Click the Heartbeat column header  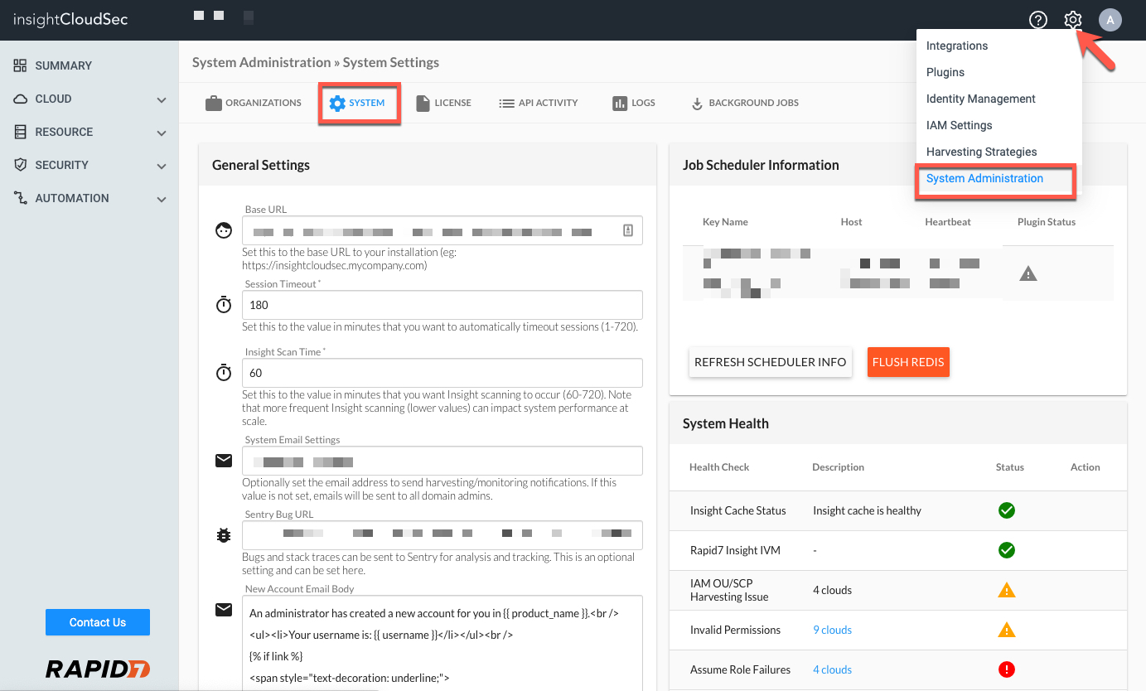coord(948,222)
